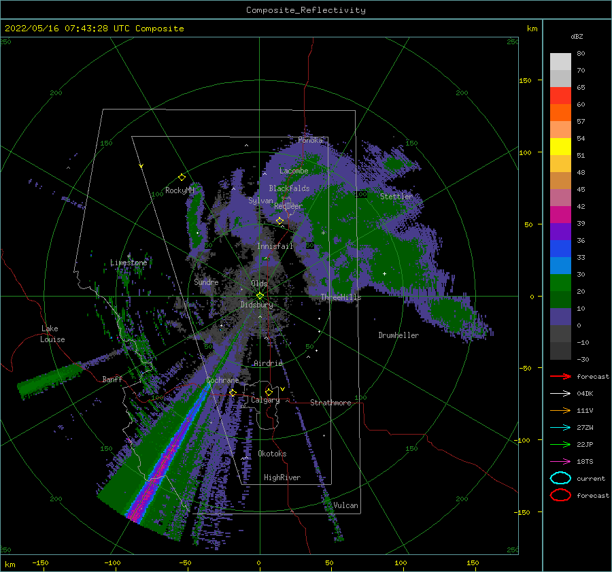Click the RockyMH label
This screenshot has height=572, width=612.
click(x=180, y=190)
